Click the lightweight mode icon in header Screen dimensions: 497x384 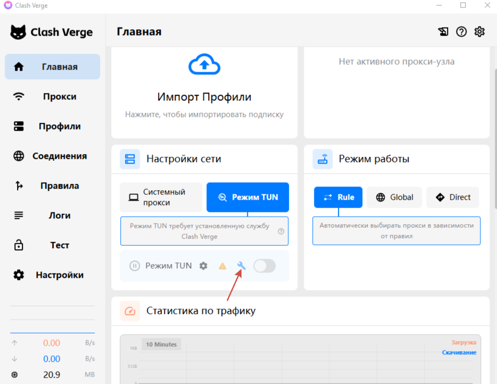click(443, 32)
